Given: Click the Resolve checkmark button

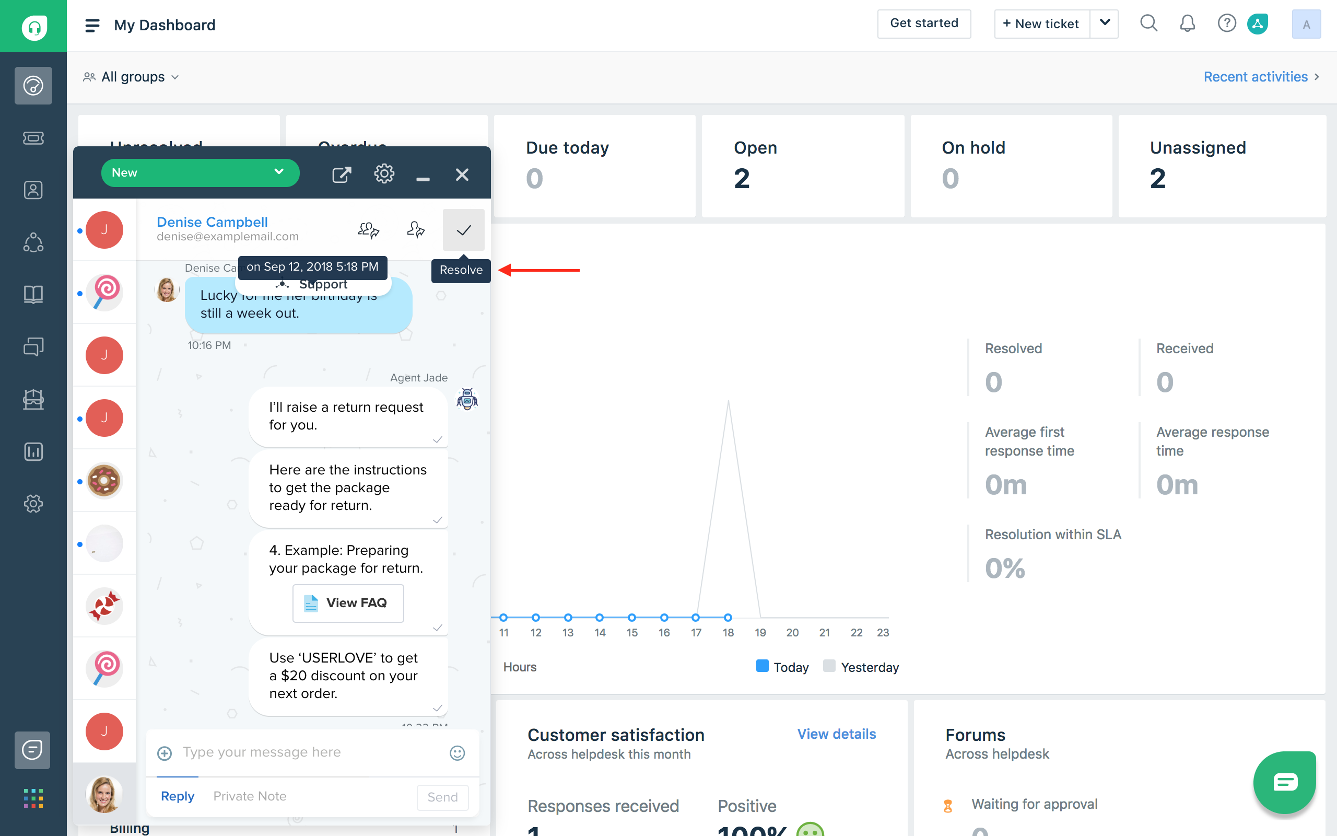Looking at the screenshot, I should 463,230.
